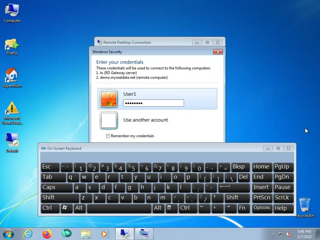320x240 pixels.
Task: Tap the Home key on-screen
Action: pos(262,167)
